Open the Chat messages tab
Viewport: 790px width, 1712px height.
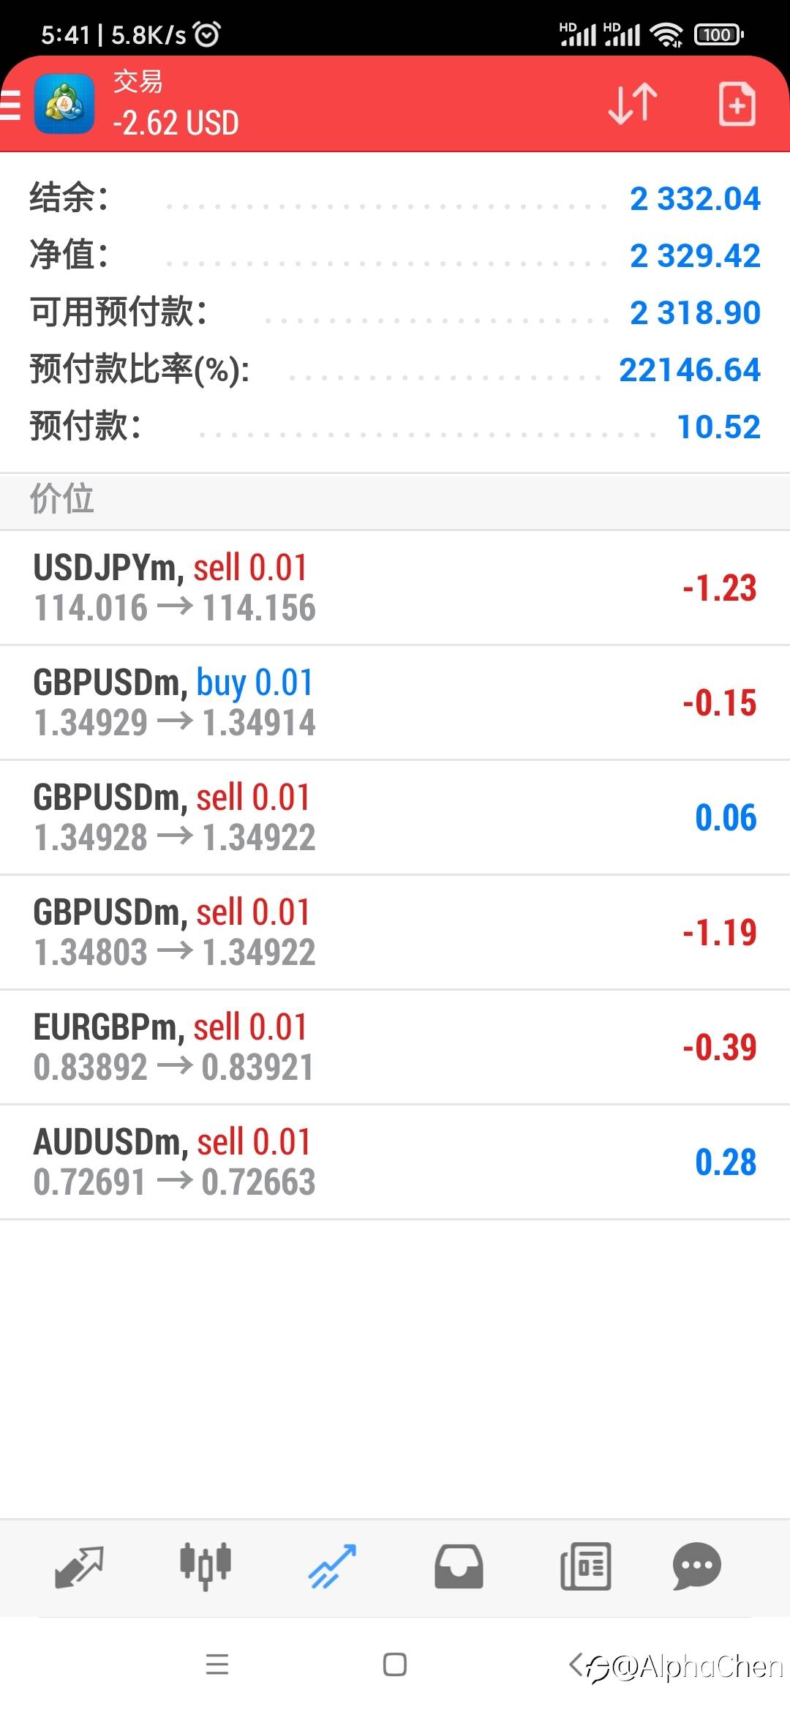pos(697,1566)
